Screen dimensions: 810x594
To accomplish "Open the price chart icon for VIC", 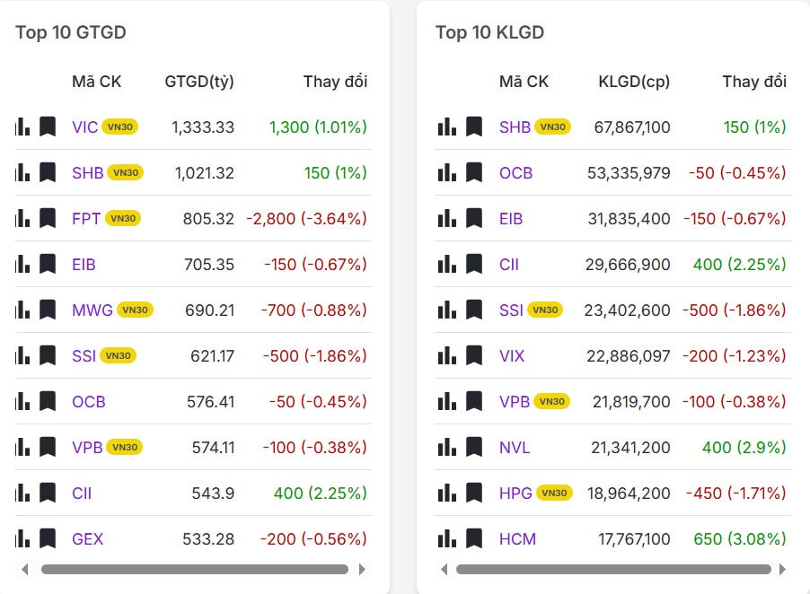I will 22,127.
